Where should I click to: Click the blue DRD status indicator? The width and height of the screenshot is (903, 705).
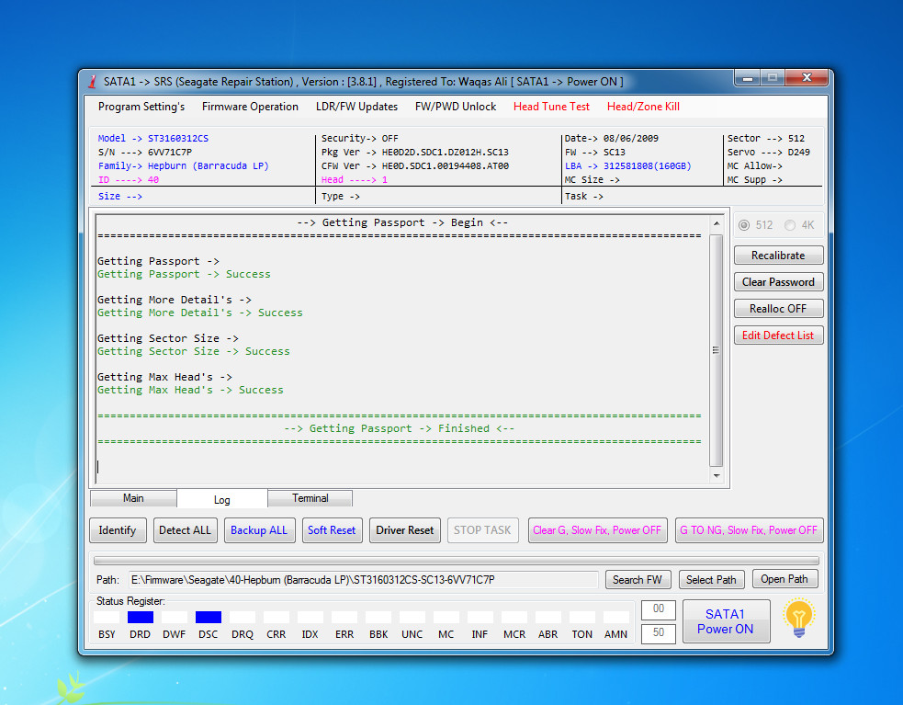coord(140,618)
